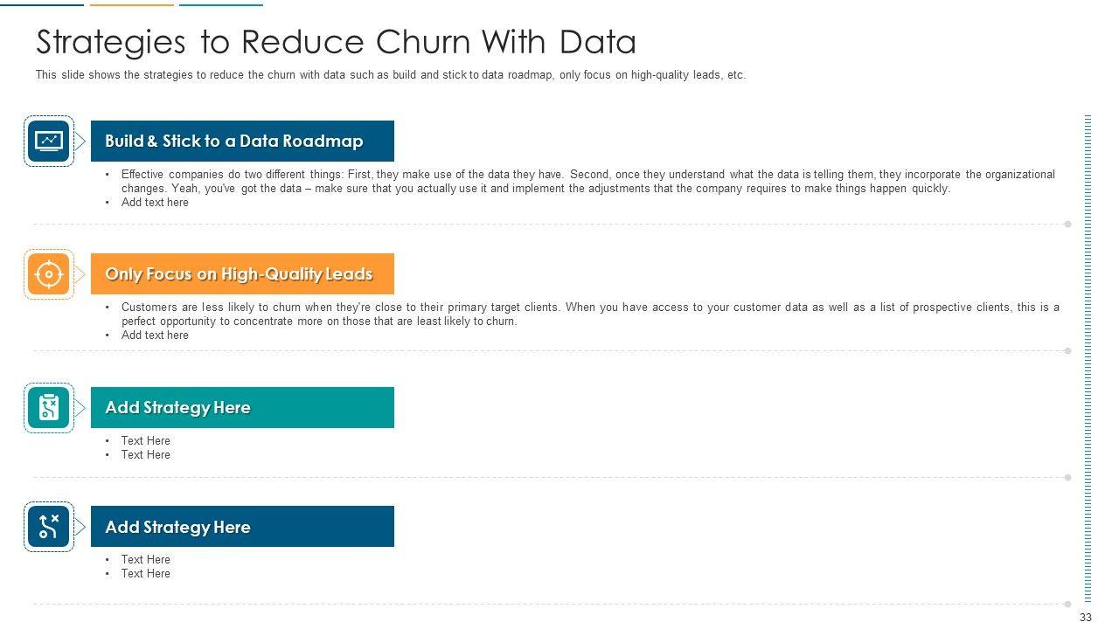Click Add text here under High-Quality Leads
The image size is (1119, 629).
(x=155, y=335)
